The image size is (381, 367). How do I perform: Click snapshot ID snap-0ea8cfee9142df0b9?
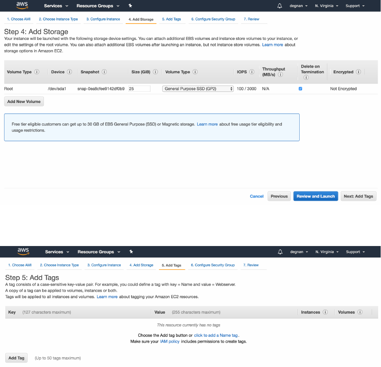click(x=101, y=89)
